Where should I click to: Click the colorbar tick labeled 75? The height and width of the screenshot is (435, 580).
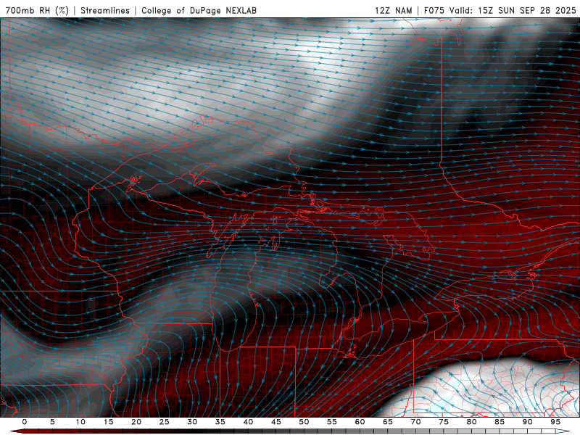[444, 422]
